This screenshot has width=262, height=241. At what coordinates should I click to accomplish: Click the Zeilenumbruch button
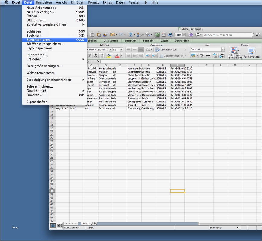point(168,49)
